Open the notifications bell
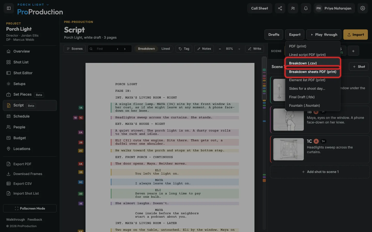 point(306,8)
